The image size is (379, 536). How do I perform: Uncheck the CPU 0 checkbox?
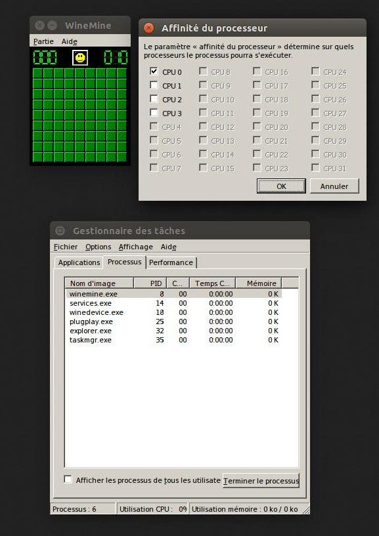(x=154, y=71)
